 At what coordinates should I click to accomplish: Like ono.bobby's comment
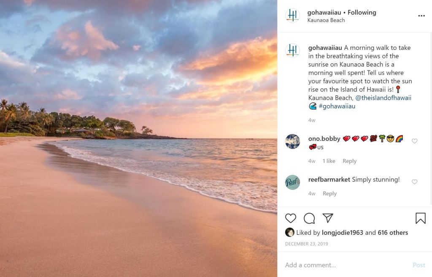414,141
